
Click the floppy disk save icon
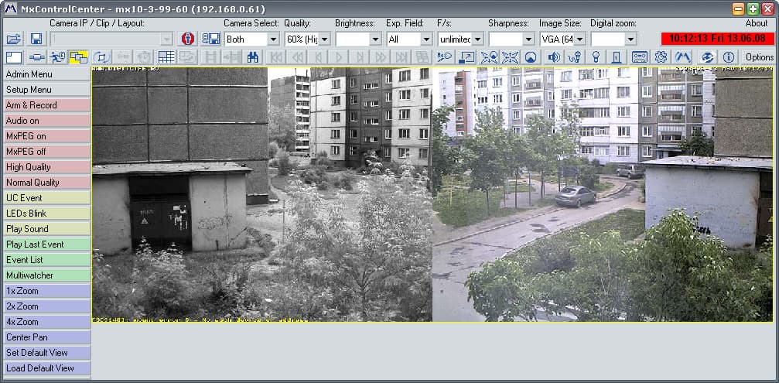[x=36, y=39]
